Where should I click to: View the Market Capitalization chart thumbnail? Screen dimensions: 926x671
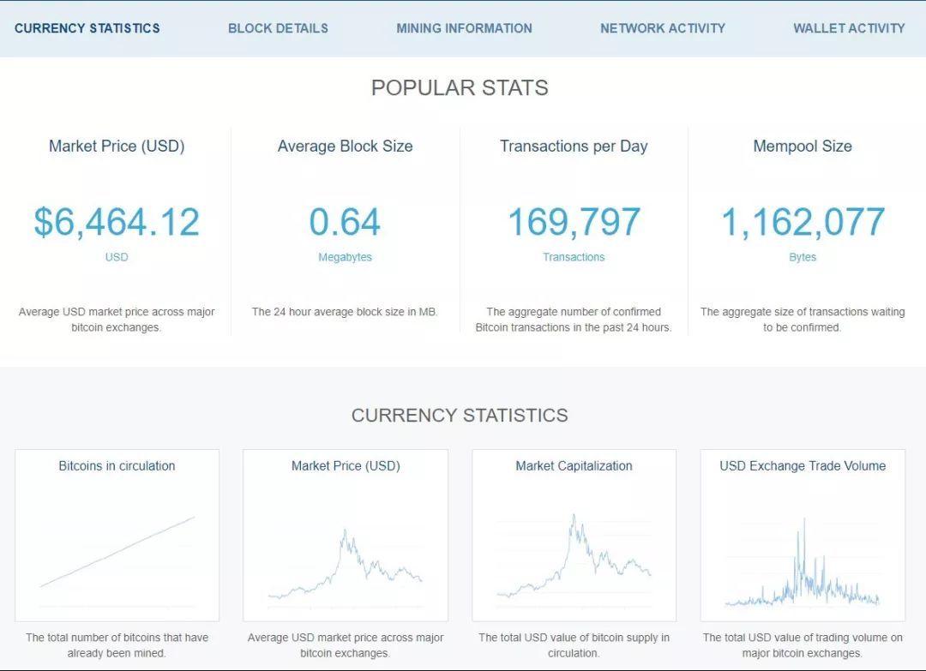[x=574, y=548]
